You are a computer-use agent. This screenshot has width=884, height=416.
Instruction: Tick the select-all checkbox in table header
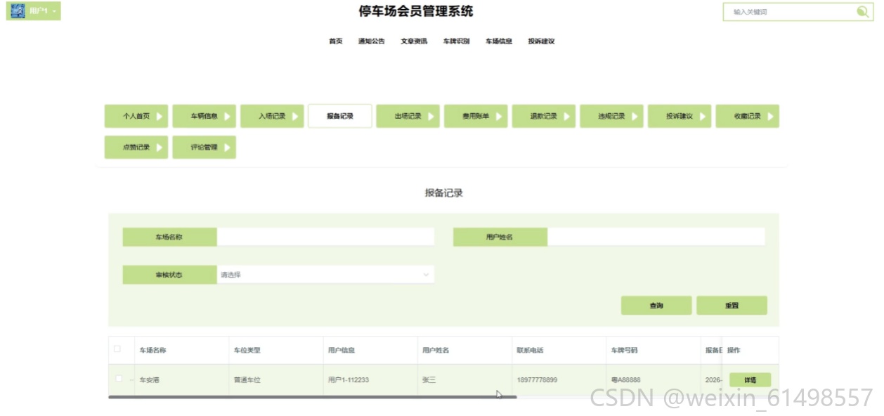pos(117,349)
